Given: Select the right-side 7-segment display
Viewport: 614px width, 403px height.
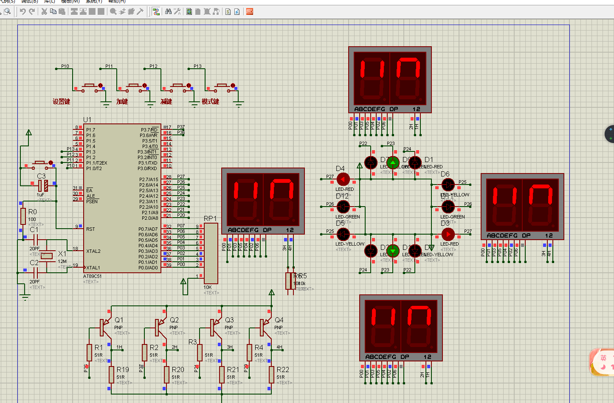Looking at the screenshot, I should [x=522, y=206].
